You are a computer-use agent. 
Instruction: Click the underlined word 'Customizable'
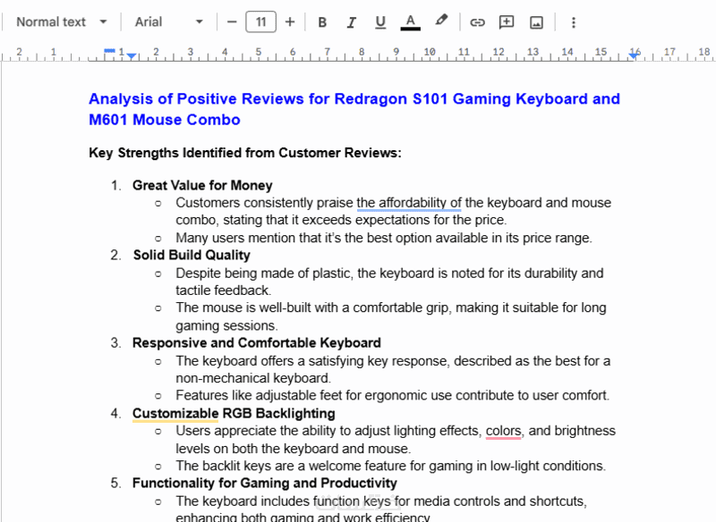pyautogui.click(x=175, y=414)
